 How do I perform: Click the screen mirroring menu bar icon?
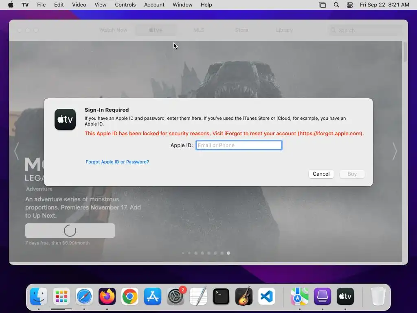[x=323, y=5]
